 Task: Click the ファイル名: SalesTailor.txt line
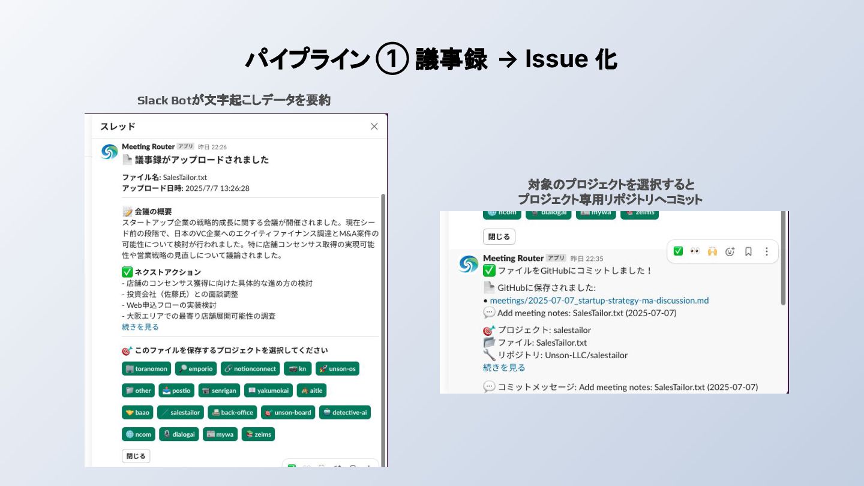(164, 177)
